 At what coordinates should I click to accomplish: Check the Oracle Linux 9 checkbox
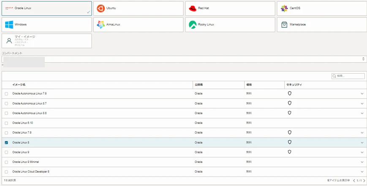pyautogui.click(x=6, y=152)
